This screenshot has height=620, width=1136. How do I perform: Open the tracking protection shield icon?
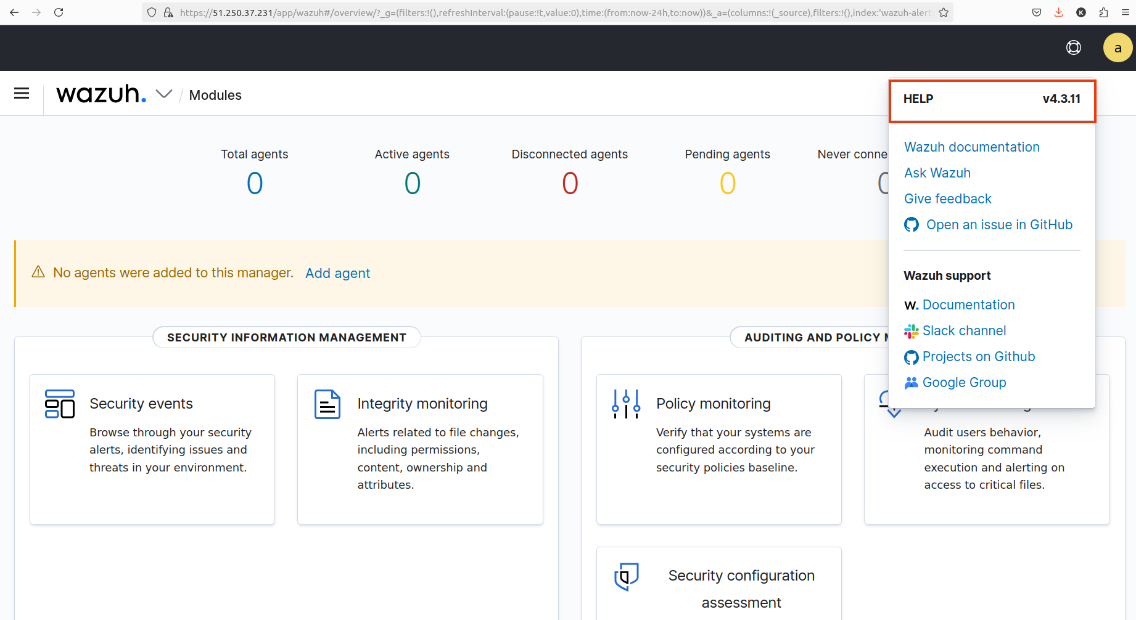pos(152,12)
